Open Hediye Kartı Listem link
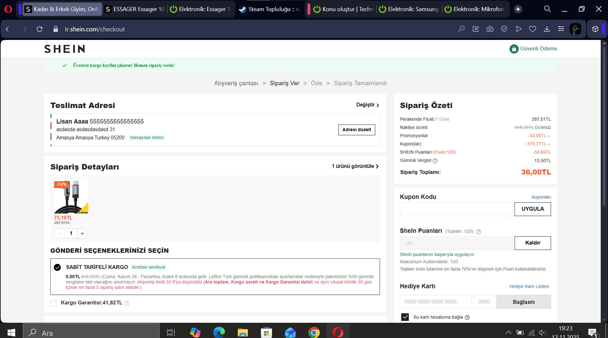608x338 pixels. [529, 286]
